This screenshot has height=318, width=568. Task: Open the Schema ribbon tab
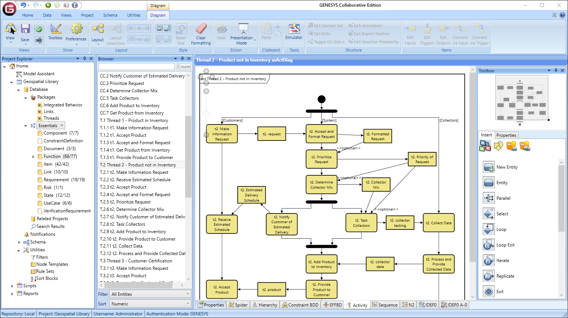tap(110, 15)
